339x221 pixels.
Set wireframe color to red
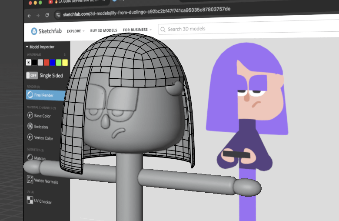pyautogui.click(x=47, y=62)
